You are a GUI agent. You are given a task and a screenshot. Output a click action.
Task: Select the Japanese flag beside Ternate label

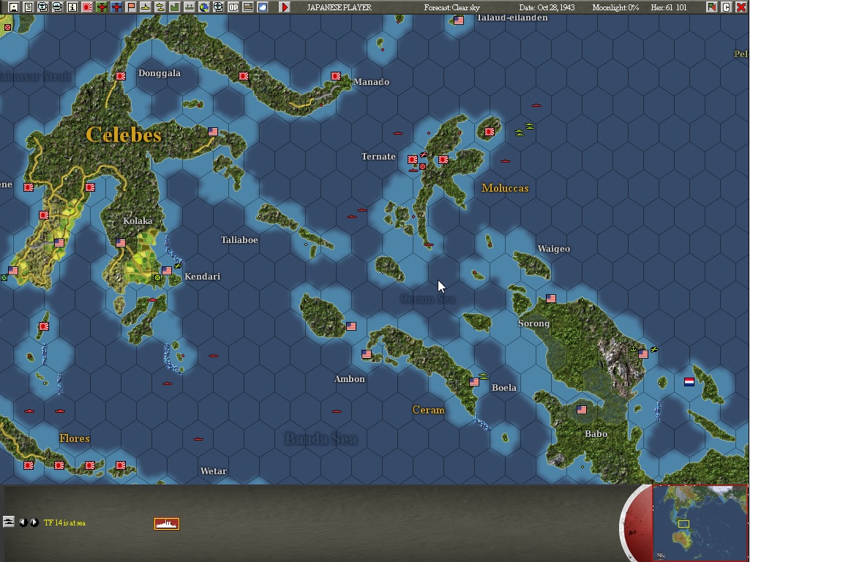tap(413, 160)
